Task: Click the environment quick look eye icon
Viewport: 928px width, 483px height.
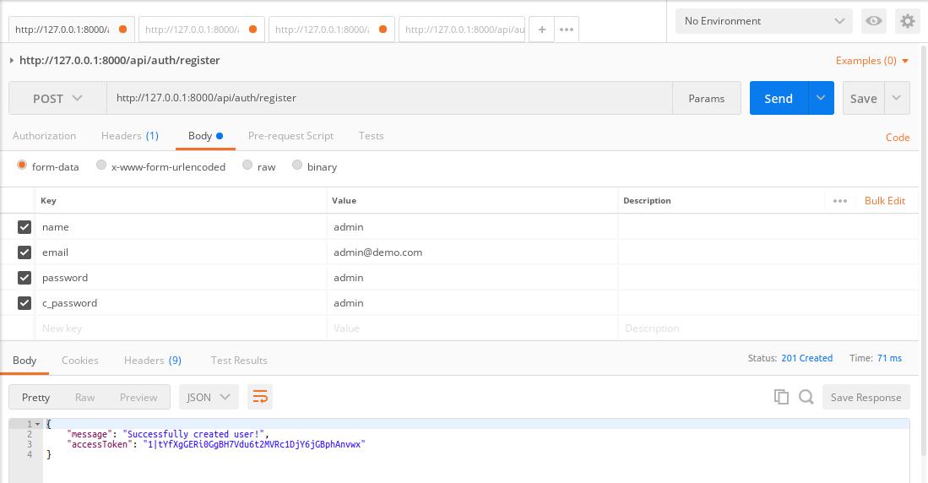Action: (874, 21)
